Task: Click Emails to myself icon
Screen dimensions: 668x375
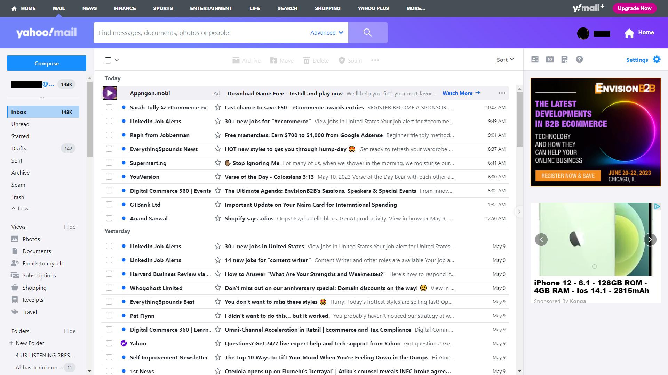Action: click(x=15, y=263)
